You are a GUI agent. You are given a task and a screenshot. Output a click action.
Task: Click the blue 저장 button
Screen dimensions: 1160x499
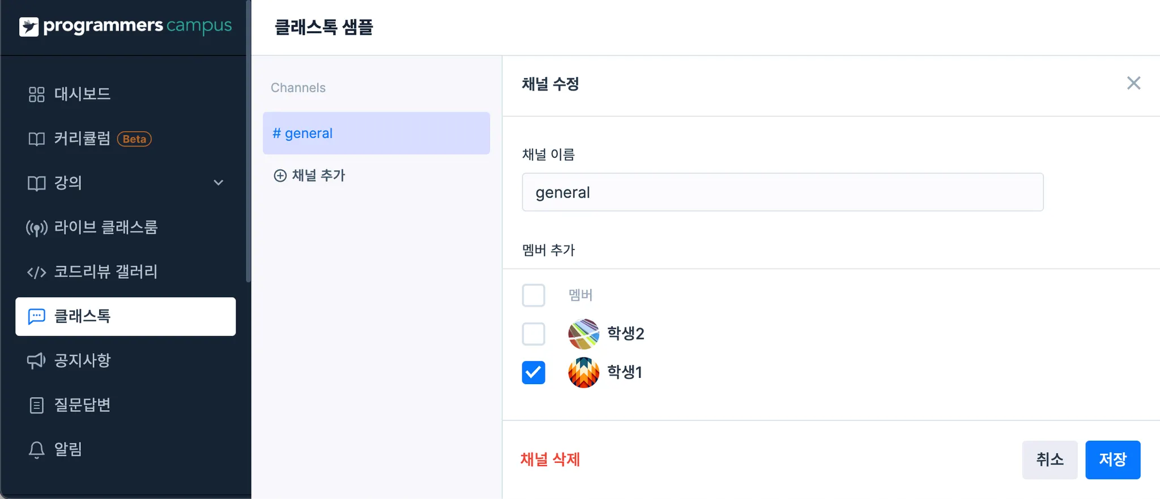(x=1112, y=459)
